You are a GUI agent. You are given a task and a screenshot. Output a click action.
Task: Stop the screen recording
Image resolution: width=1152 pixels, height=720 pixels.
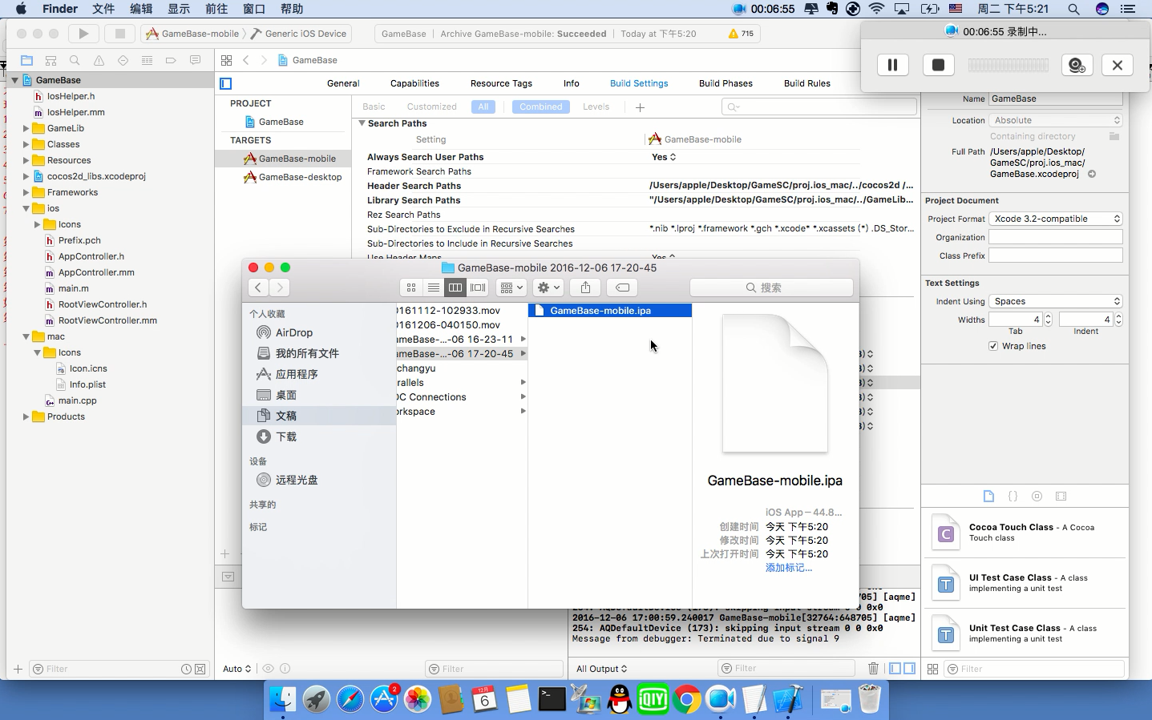pyautogui.click(x=938, y=65)
